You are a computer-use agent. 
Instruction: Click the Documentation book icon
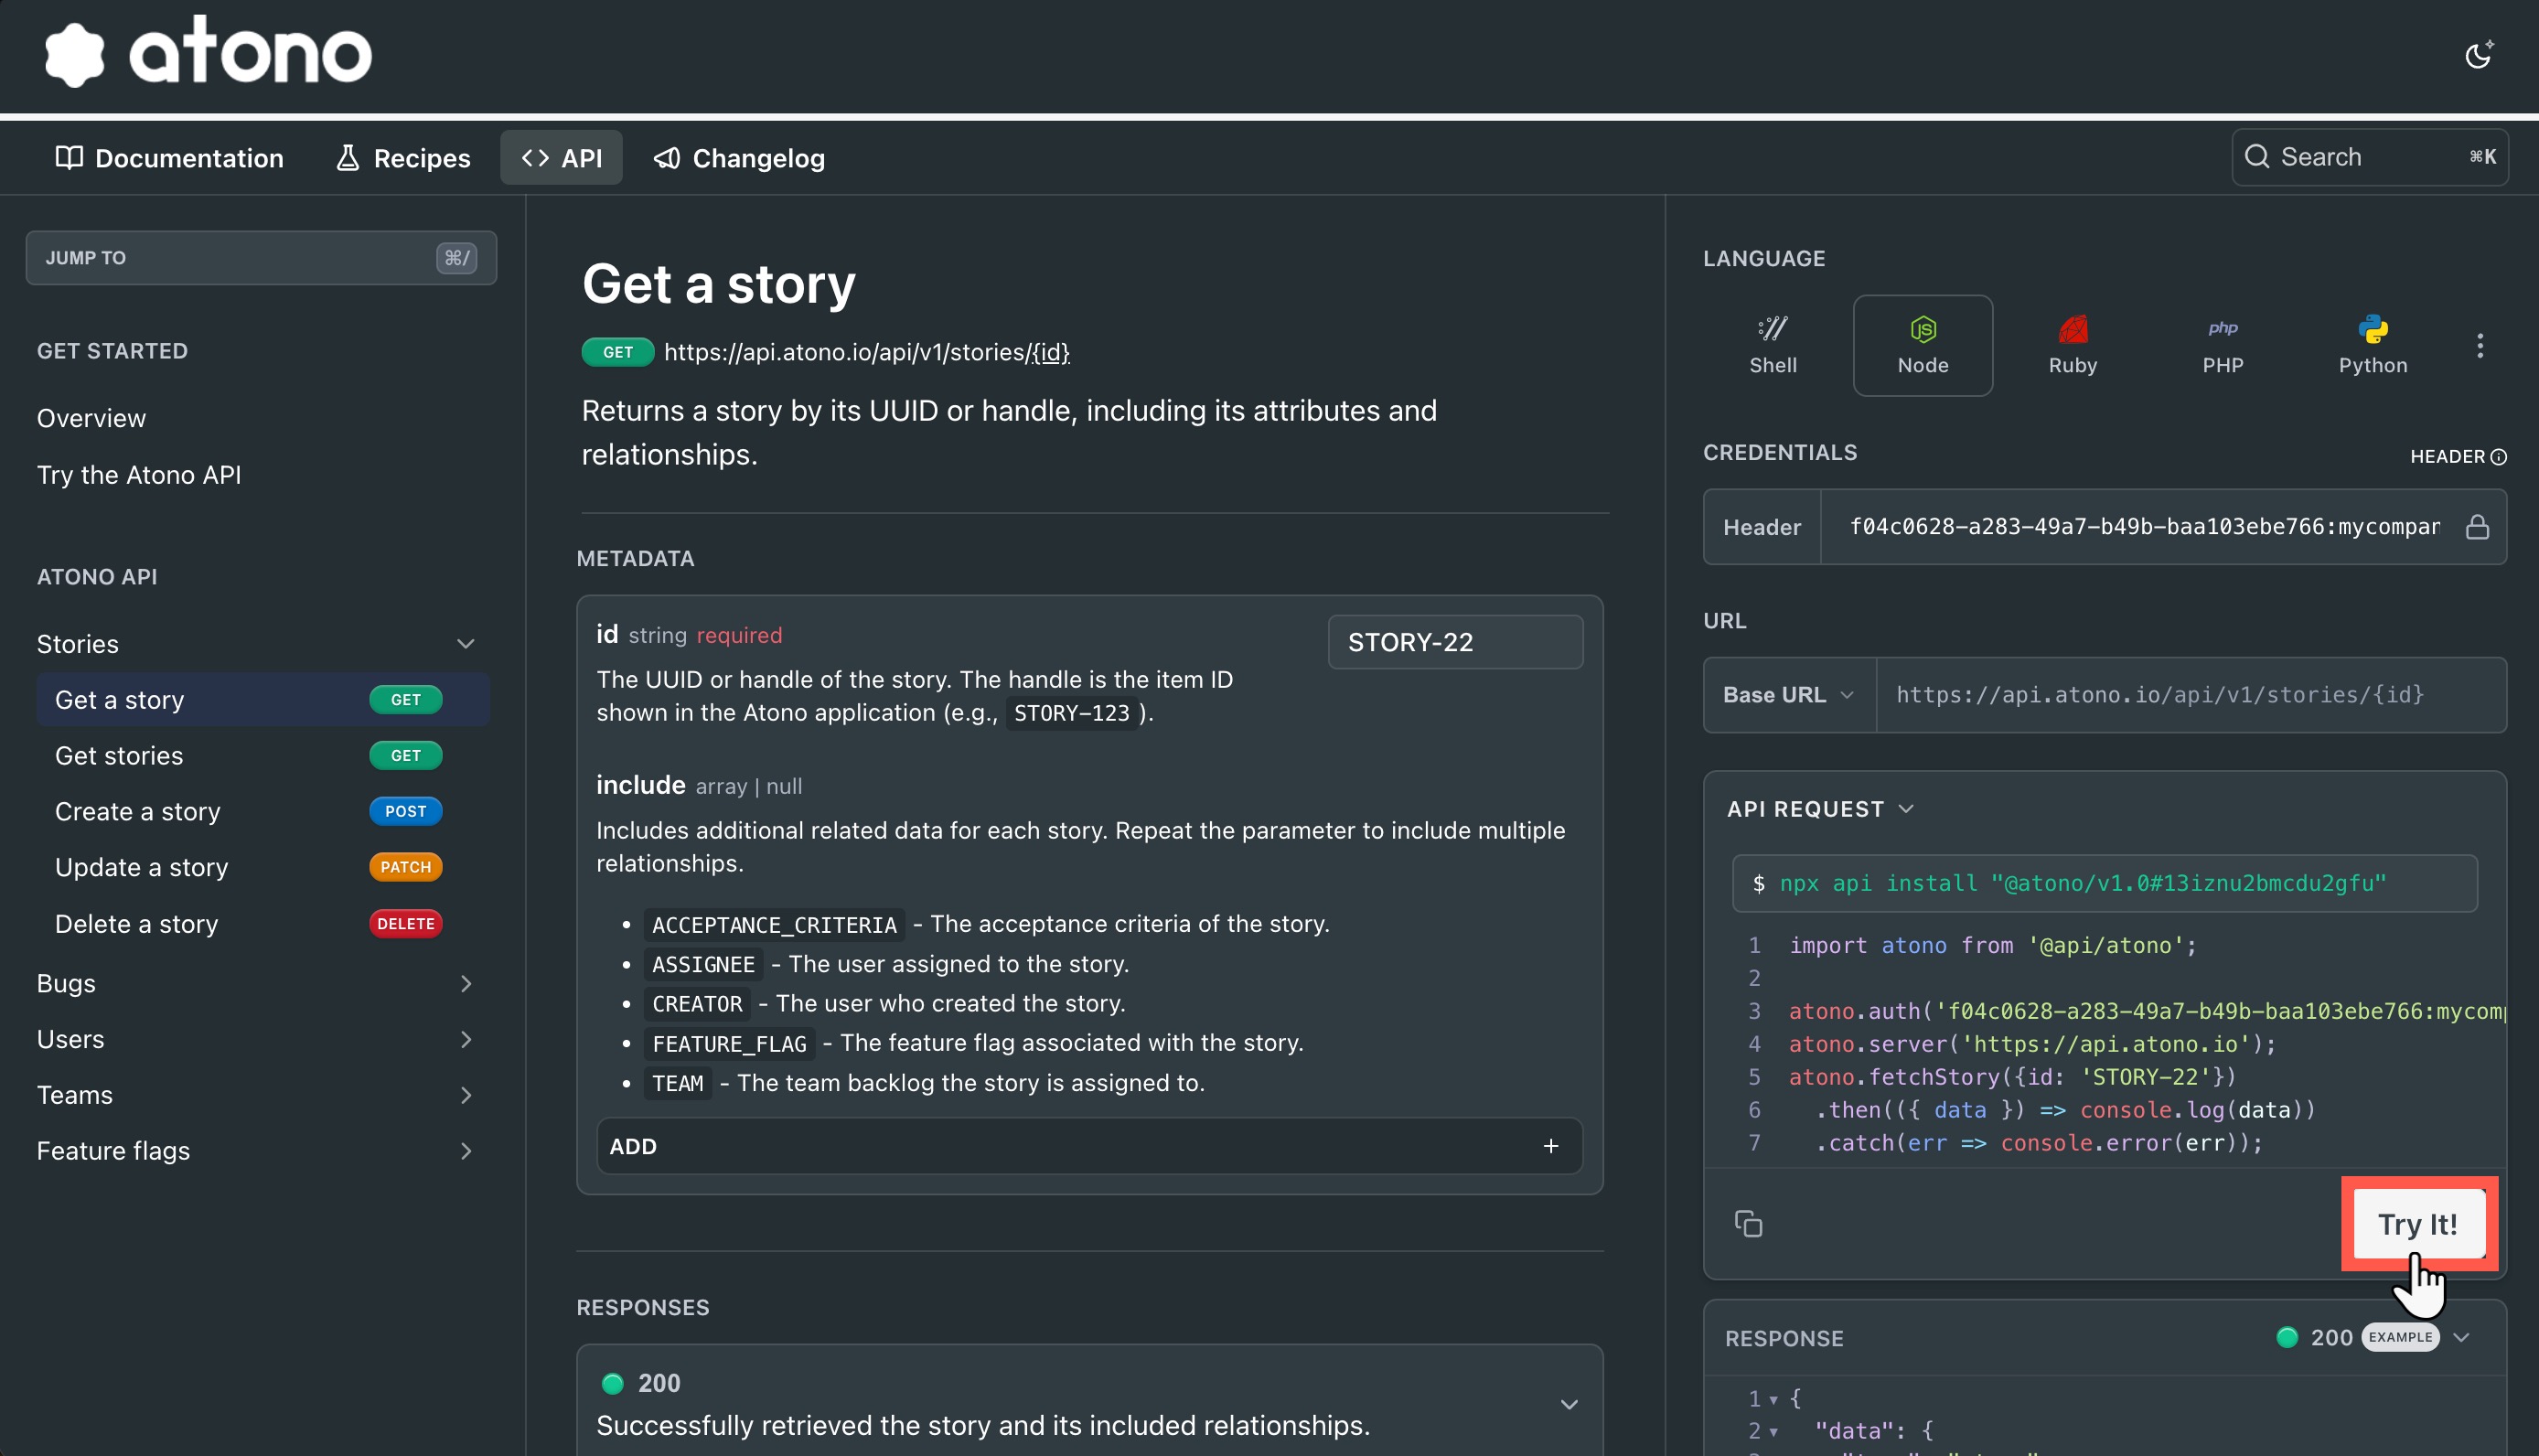click(69, 158)
